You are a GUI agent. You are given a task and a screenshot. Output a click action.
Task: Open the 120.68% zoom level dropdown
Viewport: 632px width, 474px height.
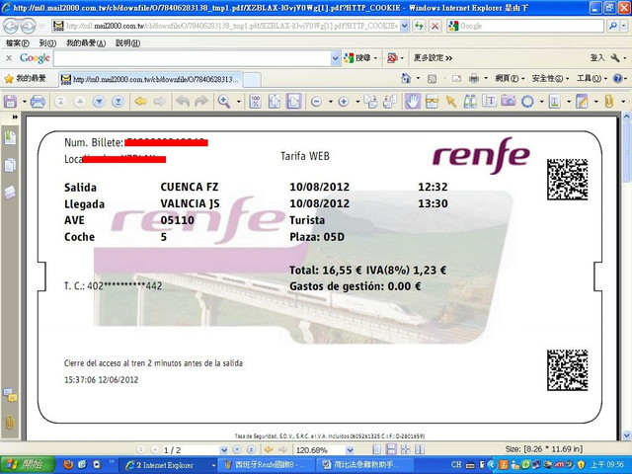pyautogui.click(x=350, y=450)
